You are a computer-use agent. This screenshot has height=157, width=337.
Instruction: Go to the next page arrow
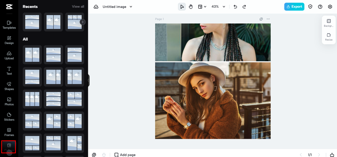pos(319,155)
